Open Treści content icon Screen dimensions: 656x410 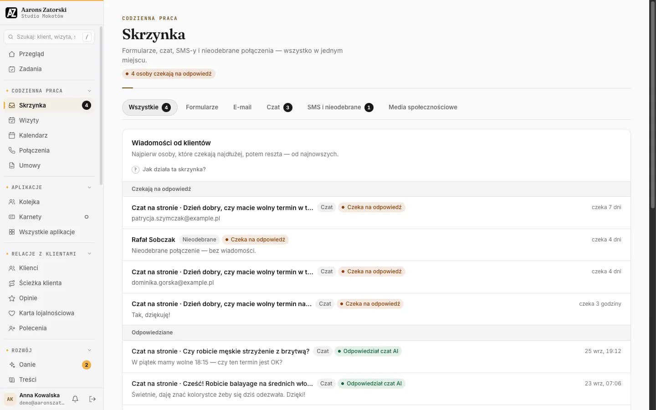tap(12, 379)
